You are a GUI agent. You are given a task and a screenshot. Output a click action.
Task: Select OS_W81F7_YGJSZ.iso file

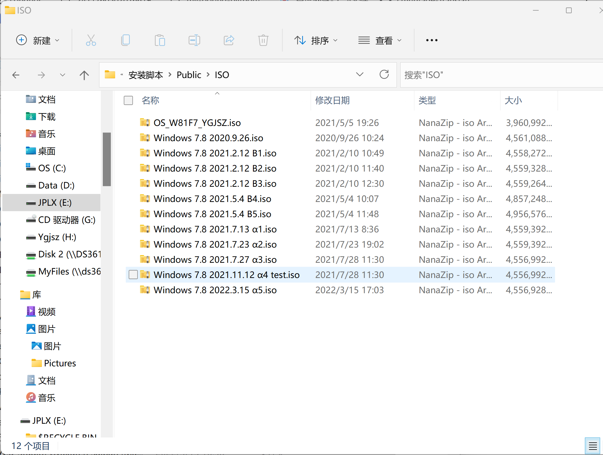[x=197, y=123]
